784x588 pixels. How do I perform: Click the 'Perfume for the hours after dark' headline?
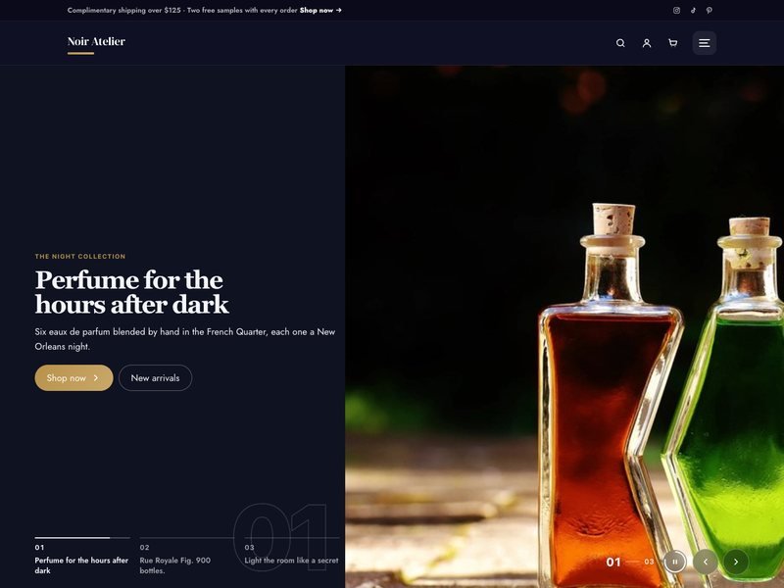point(131,292)
